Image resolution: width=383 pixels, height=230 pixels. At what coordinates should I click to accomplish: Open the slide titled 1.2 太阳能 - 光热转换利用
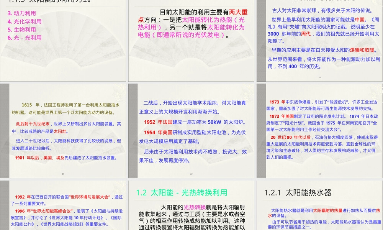(191, 205)
